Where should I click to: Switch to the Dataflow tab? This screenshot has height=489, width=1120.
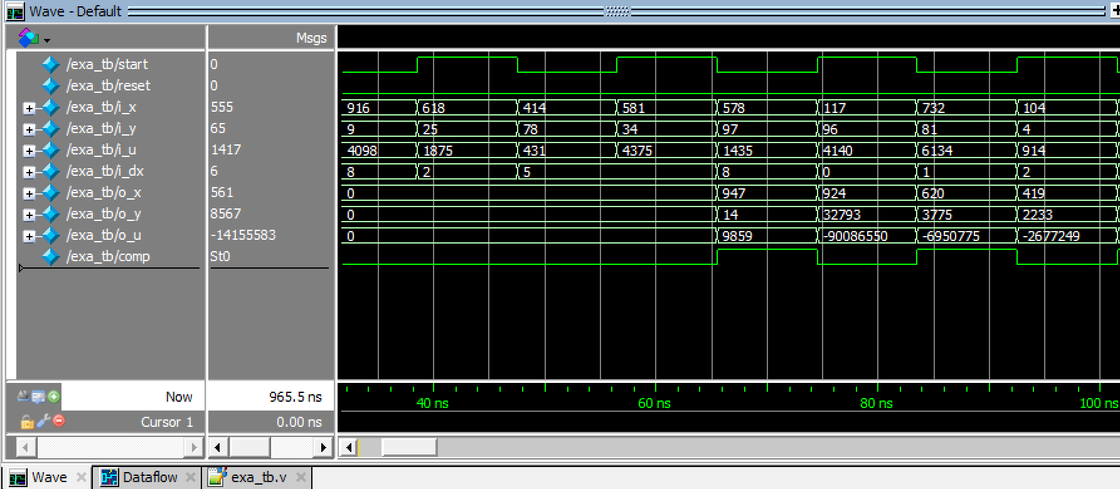tap(149, 477)
